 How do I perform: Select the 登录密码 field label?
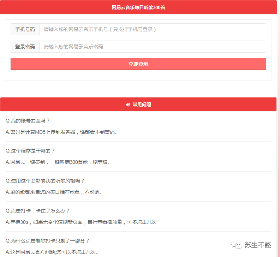pyautogui.click(x=25, y=47)
